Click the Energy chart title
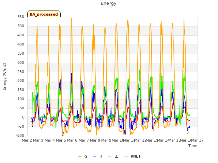Screen dimensions: 218x163 click(109, 3)
